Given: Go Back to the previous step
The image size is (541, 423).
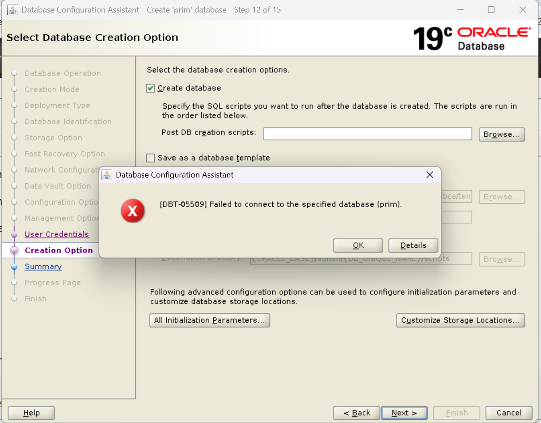Looking at the screenshot, I should coord(356,413).
